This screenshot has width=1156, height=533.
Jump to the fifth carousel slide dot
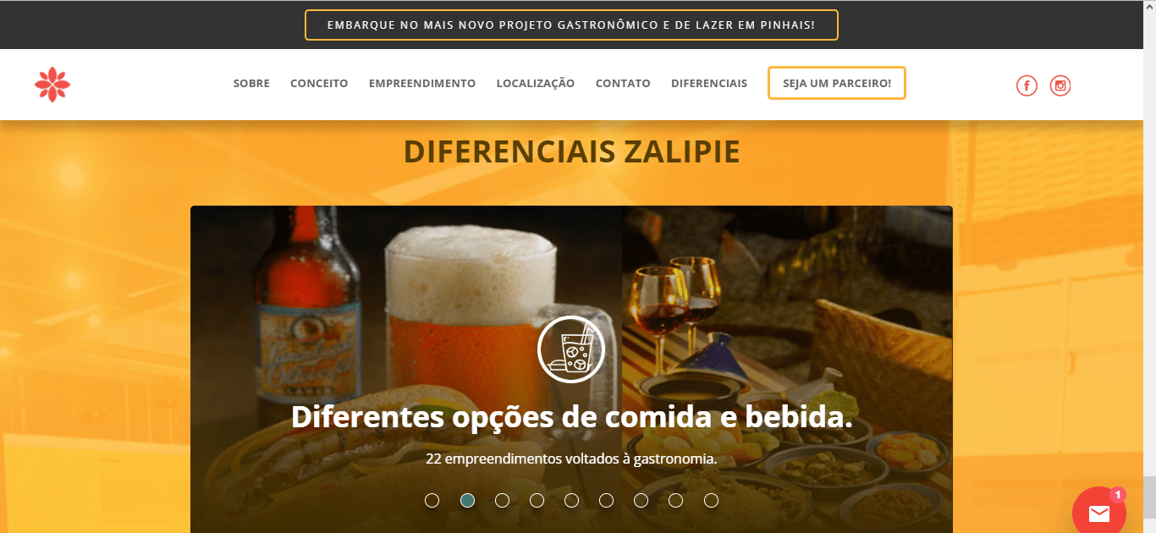(x=571, y=500)
